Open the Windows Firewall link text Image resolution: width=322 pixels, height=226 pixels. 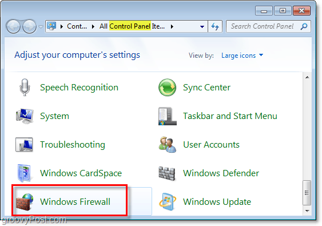(x=75, y=202)
